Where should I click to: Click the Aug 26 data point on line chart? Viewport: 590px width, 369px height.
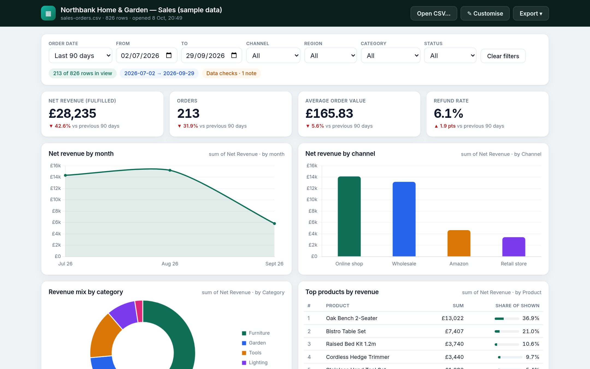tap(170, 170)
